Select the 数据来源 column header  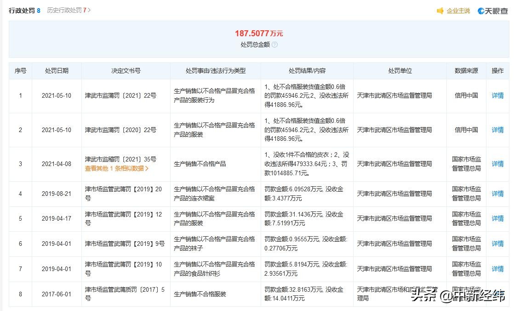[467, 71]
